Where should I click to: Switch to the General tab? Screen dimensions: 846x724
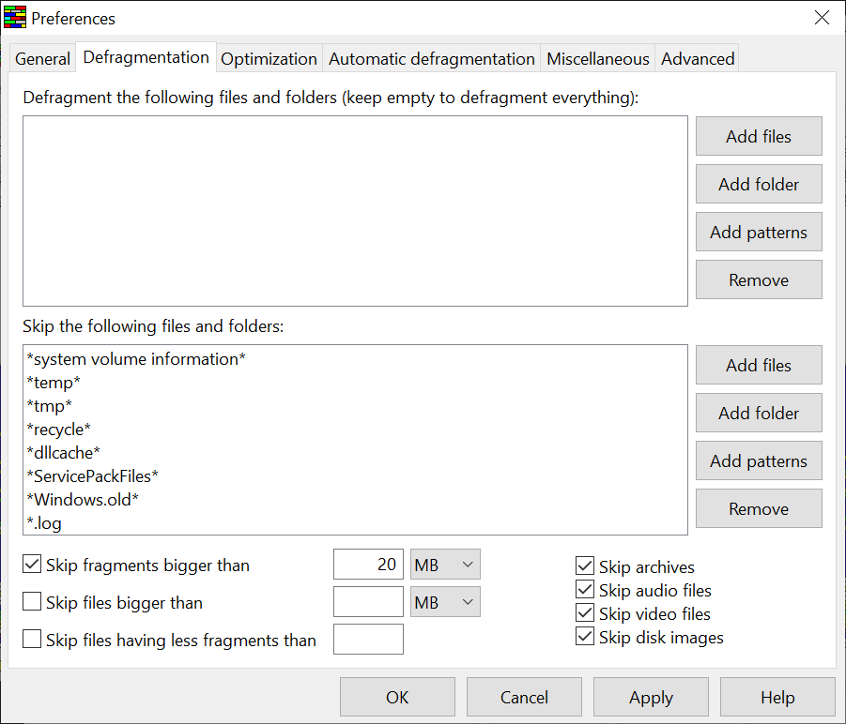click(x=42, y=59)
